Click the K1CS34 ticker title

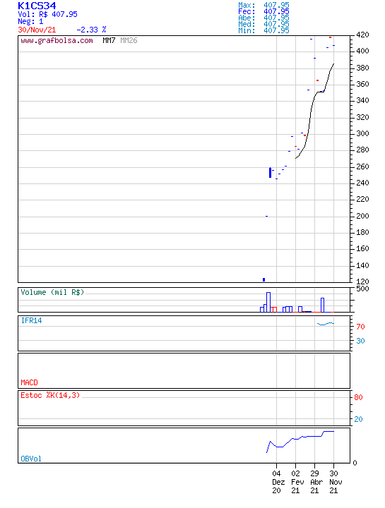(37, 6)
